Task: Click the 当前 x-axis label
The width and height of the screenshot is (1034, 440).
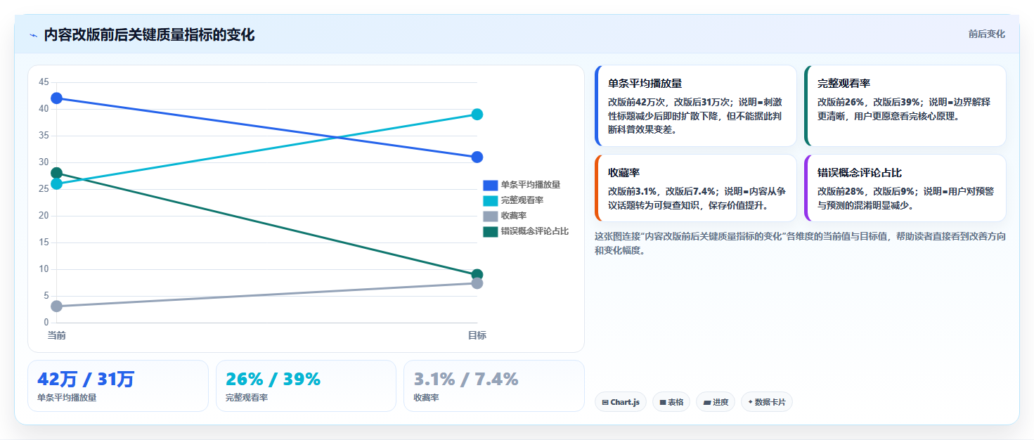Action: coord(57,335)
